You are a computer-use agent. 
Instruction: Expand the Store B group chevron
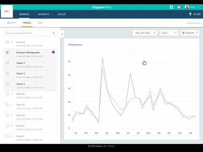[12, 94]
